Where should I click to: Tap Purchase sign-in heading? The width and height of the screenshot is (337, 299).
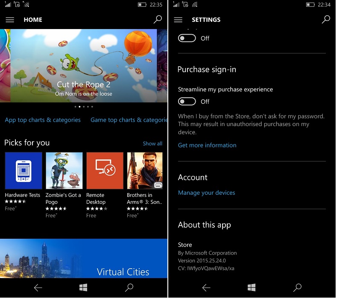[207, 70]
